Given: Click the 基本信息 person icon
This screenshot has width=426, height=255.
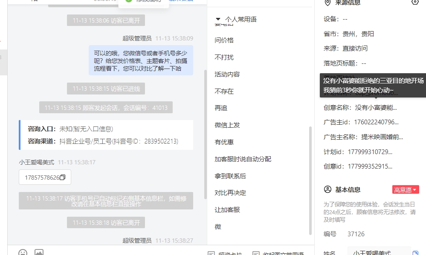Looking at the screenshot, I should (x=327, y=189).
